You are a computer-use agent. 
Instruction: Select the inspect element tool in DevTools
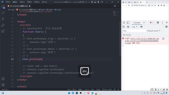point(124,23)
